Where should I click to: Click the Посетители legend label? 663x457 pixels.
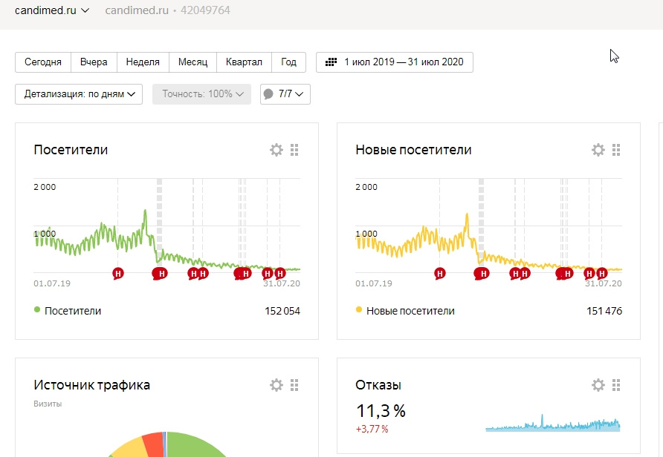[x=73, y=311]
